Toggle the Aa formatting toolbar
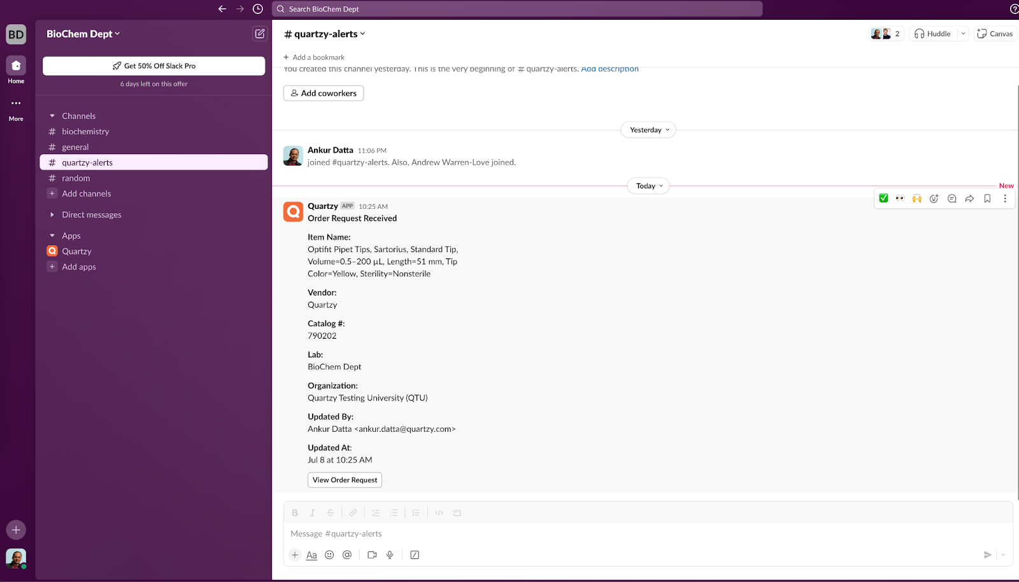The height and width of the screenshot is (582, 1019). click(x=311, y=555)
